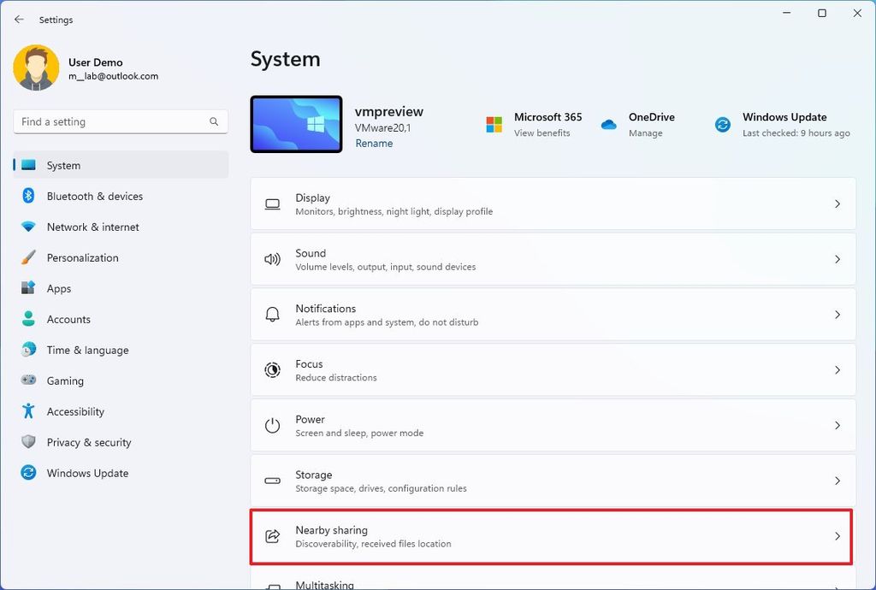Viewport: 876px width, 590px height.
Task: Open Windows Update from the sidebar
Action: [x=86, y=473]
